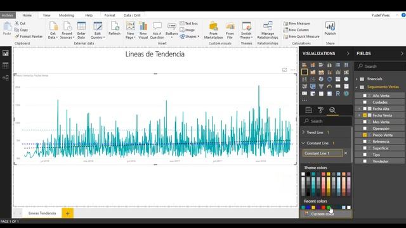Click Manage Relationships in the ribbon
Image resolution: width=406 pixels, height=228 pixels.
[268, 30]
